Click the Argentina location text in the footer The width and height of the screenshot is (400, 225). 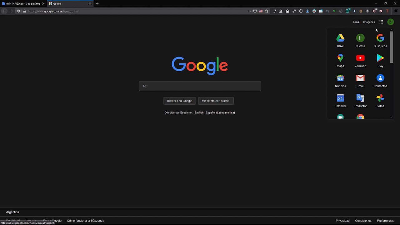(12, 212)
